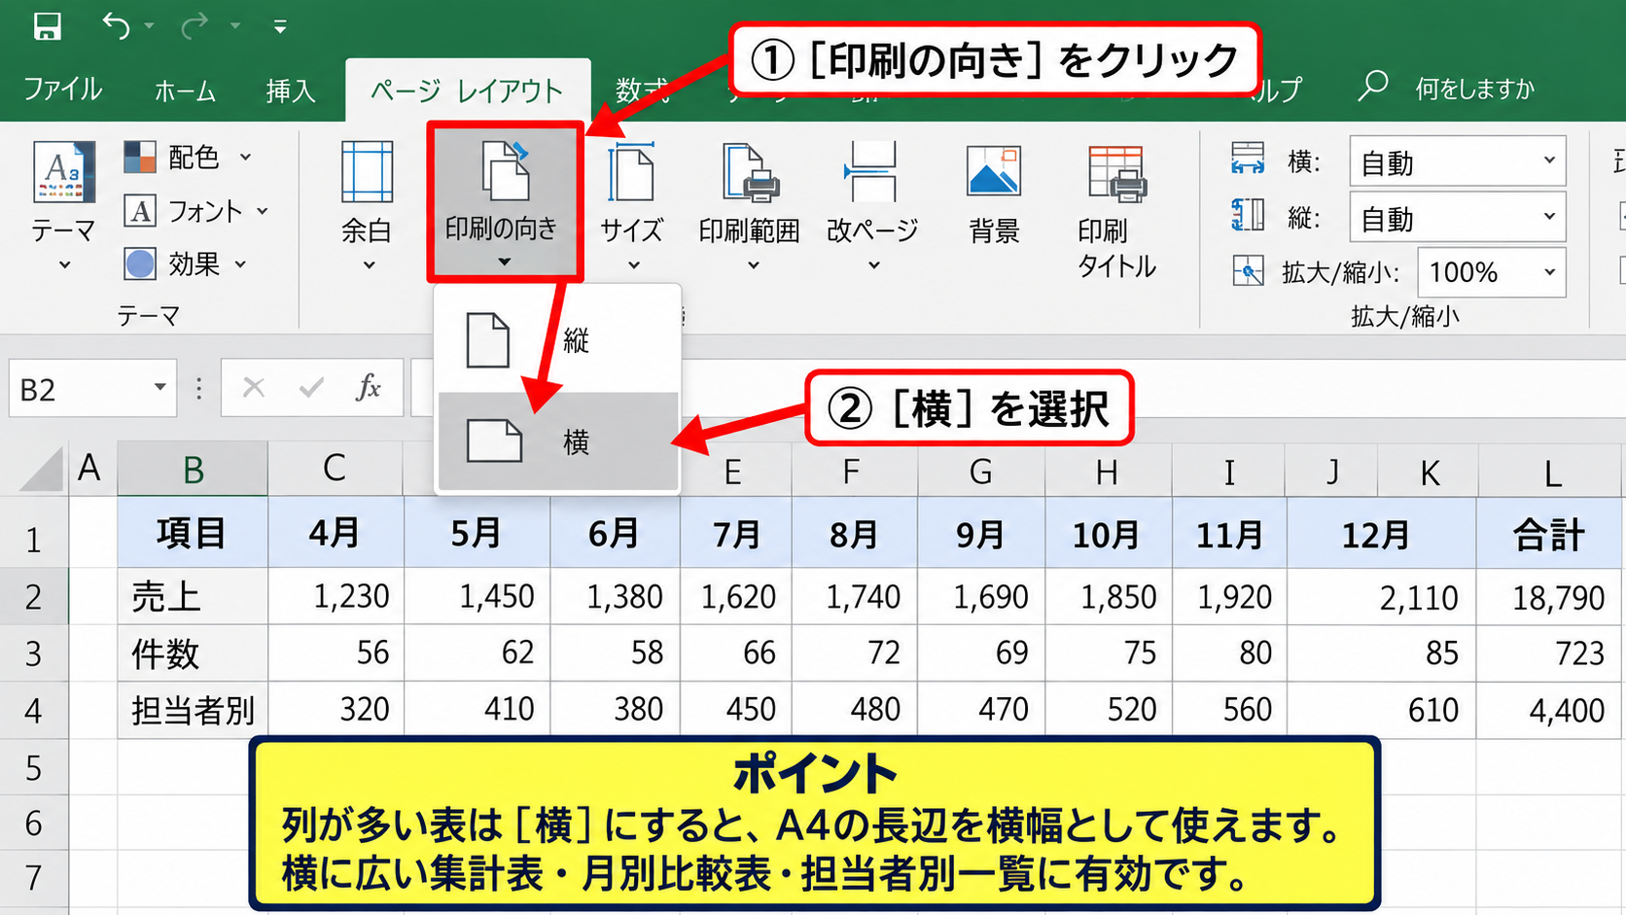Open the フォント theme fonts menu

coord(196,211)
